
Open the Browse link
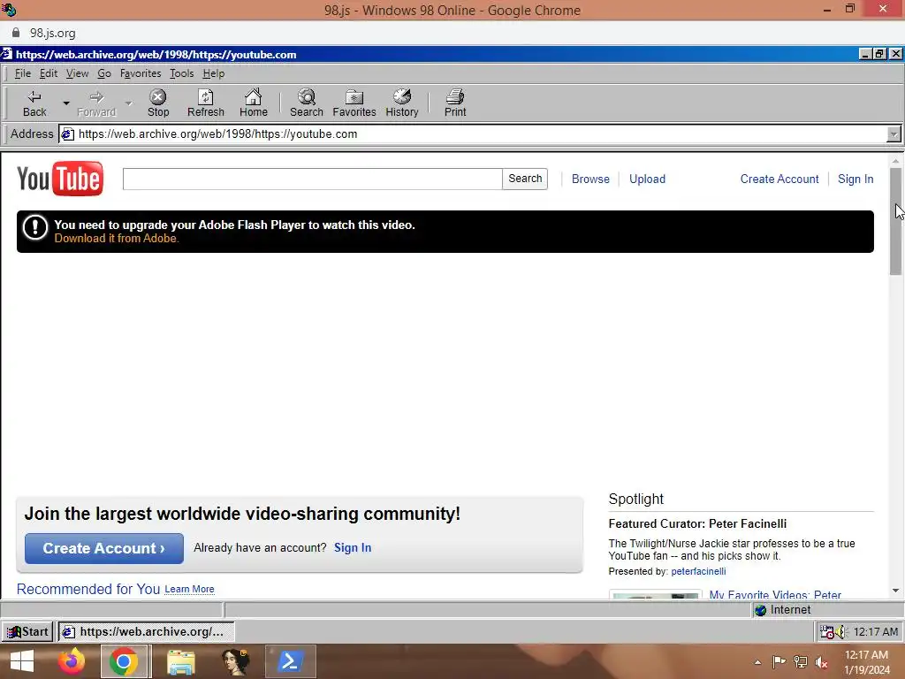[x=590, y=179]
